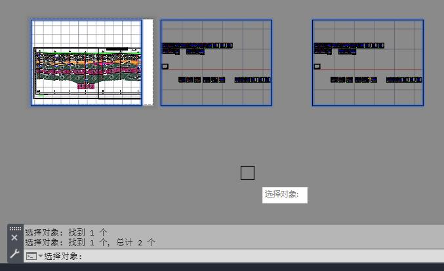Screen dimensions: 444x271
Task: Click first history line '选择对象: 找到 1 个'
Action: pyautogui.click(x=66, y=232)
